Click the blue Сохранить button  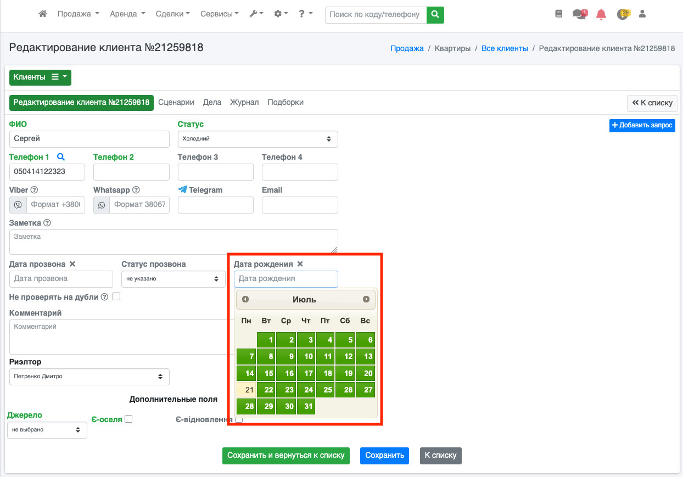pos(384,456)
